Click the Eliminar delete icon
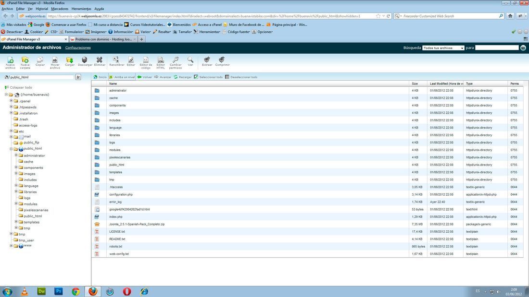 (x=99, y=61)
